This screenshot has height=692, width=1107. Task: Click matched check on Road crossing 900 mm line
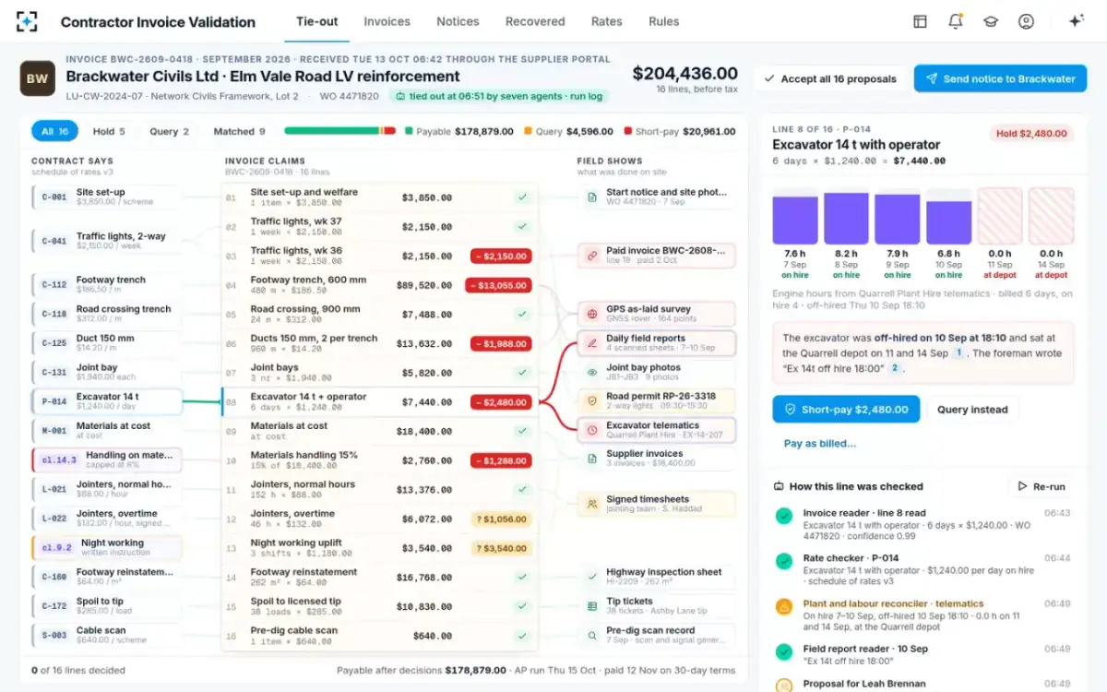click(522, 315)
